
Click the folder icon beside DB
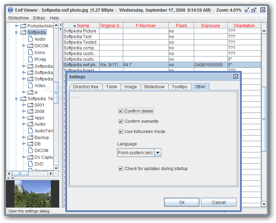(x=30, y=144)
